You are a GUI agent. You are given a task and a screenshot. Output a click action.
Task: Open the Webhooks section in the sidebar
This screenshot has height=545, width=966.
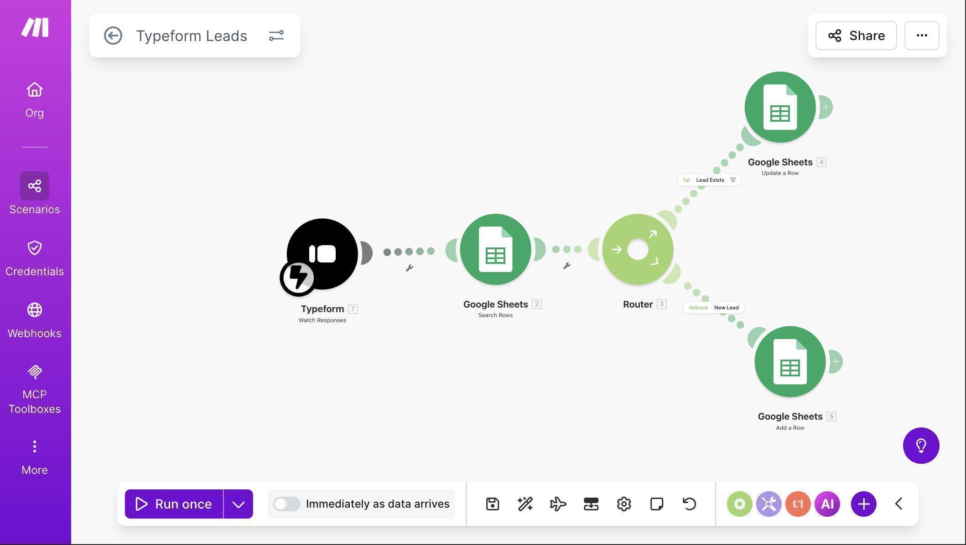[x=34, y=319]
